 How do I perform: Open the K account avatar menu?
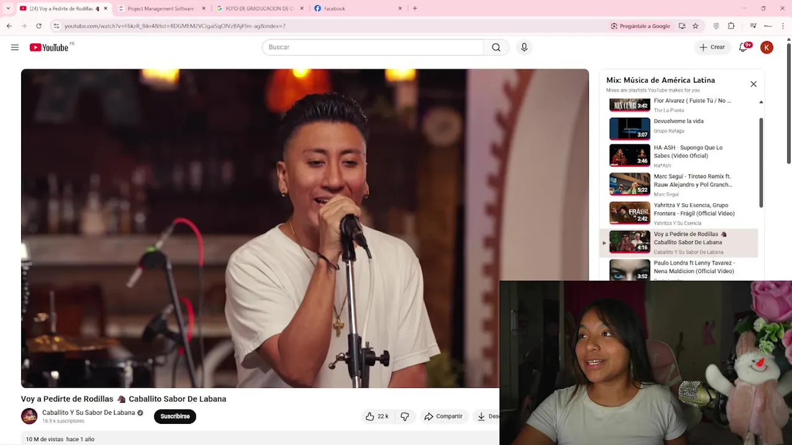pyautogui.click(x=767, y=48)
